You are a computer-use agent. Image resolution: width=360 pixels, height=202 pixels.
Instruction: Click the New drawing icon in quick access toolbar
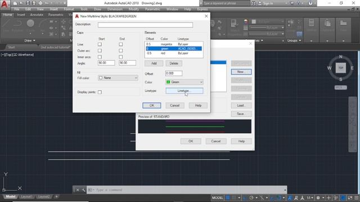click(x=15, y=3)
